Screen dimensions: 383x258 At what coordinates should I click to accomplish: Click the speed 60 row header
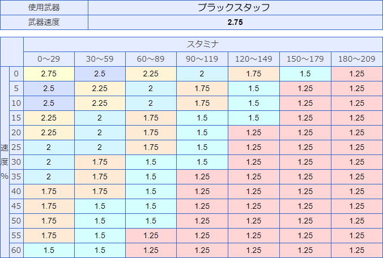[x=16, y=250]
